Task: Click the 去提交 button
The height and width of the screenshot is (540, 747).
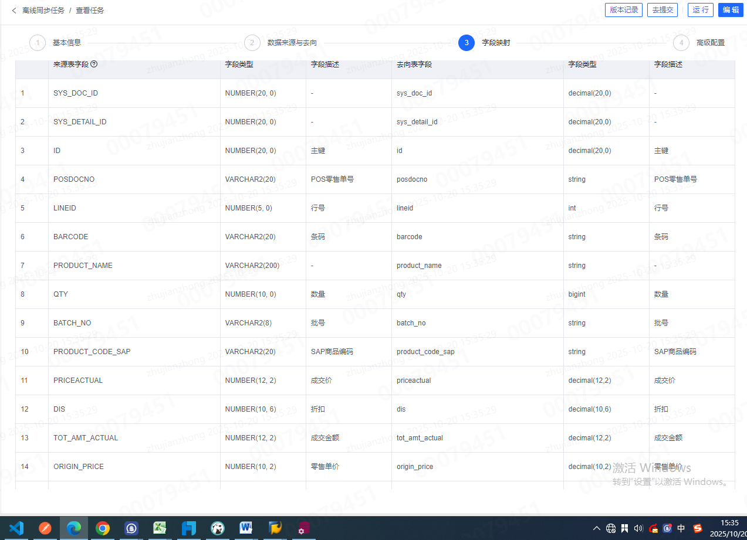Action: click(663, 10)
